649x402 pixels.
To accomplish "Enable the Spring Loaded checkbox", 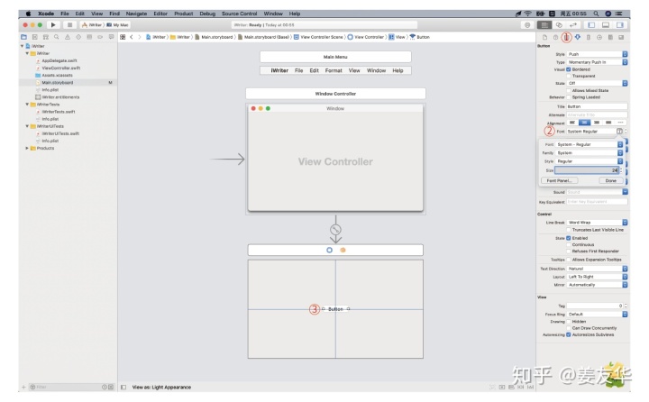I will (568, 97).
